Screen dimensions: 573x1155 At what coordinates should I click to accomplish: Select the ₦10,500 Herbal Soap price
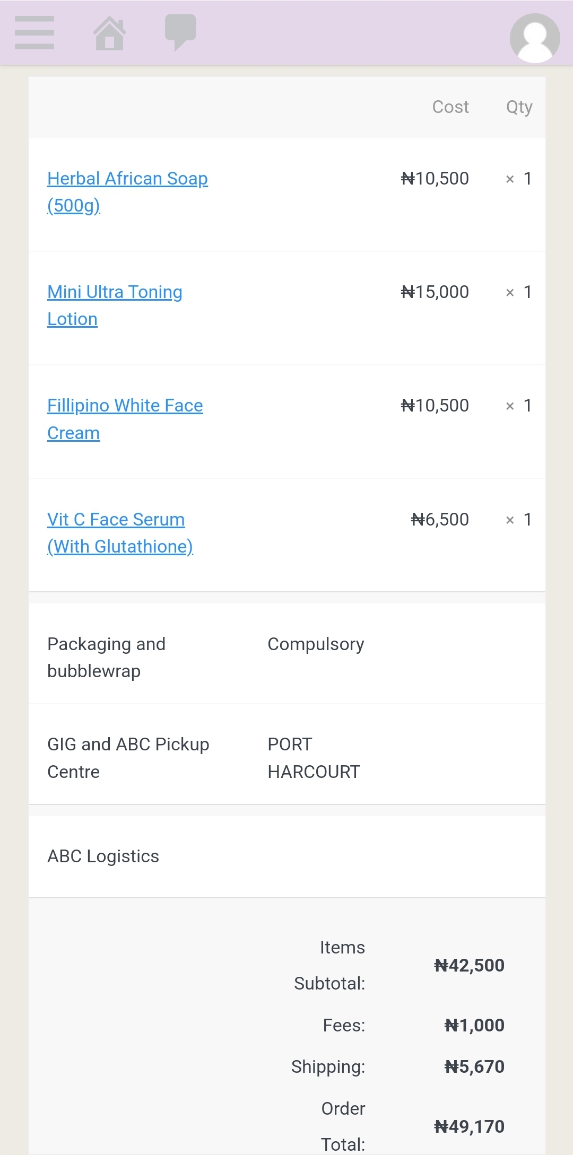pyautogui.click(x=435, y=179)
